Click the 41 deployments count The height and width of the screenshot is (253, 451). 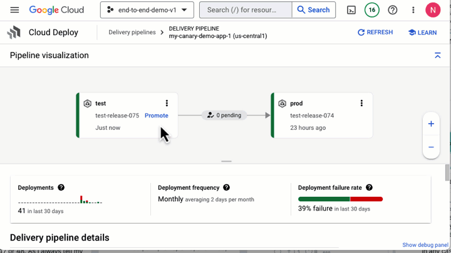point(21,211)
